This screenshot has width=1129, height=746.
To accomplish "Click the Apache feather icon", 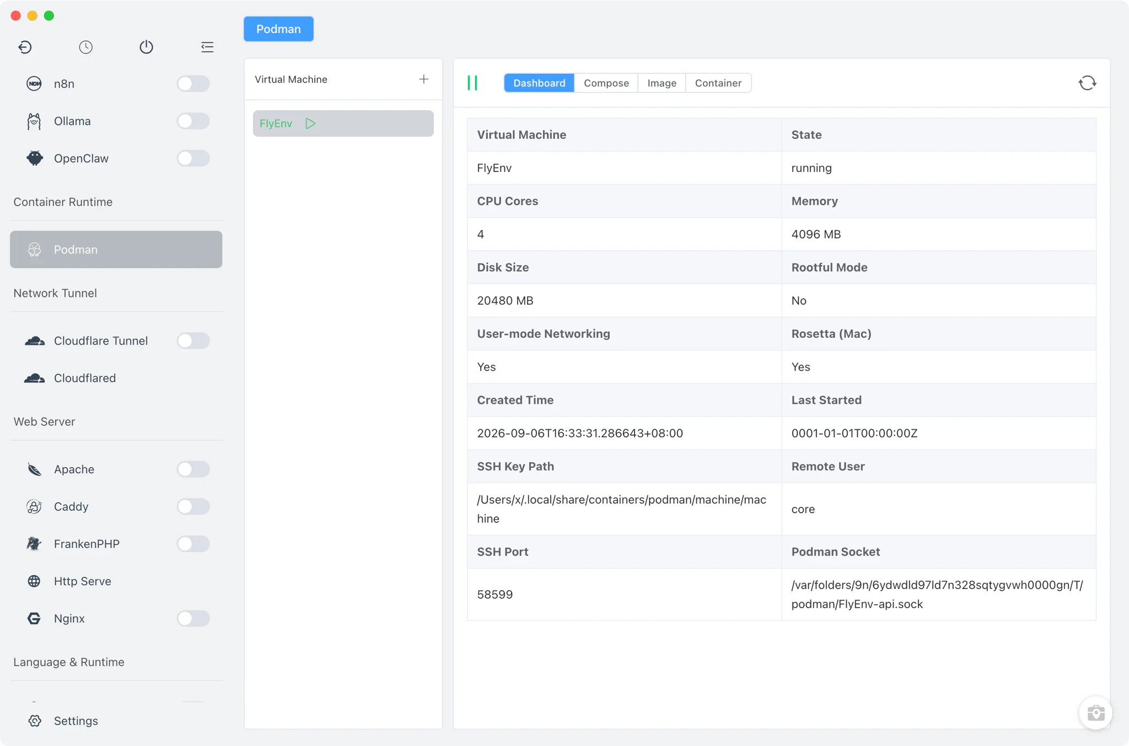I will (34, 469).
